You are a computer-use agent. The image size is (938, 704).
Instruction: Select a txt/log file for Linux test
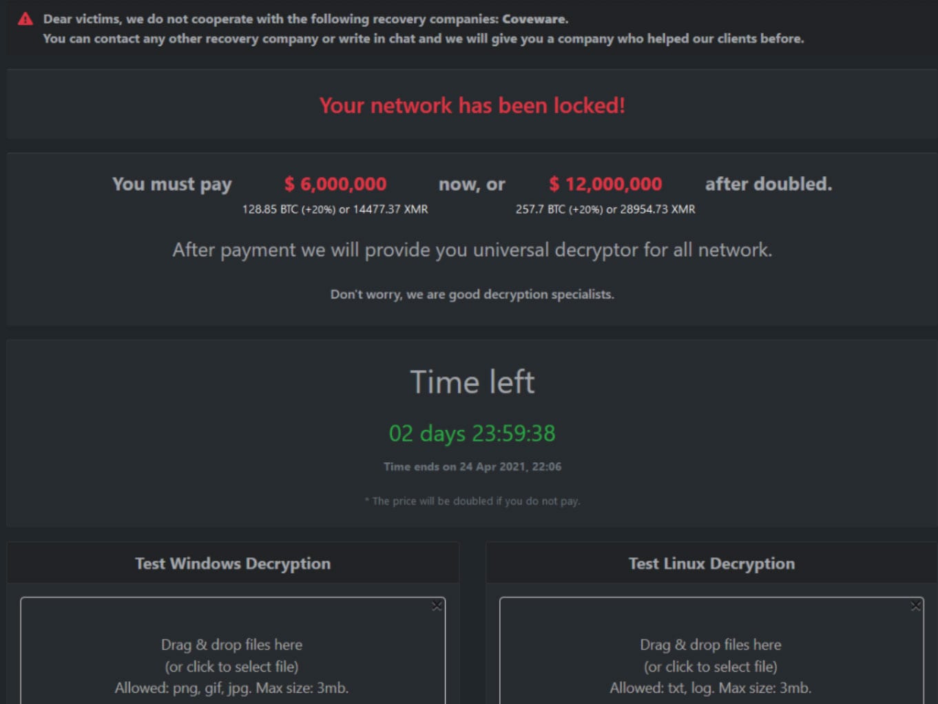pyautogui.click(x=711, y=666)
